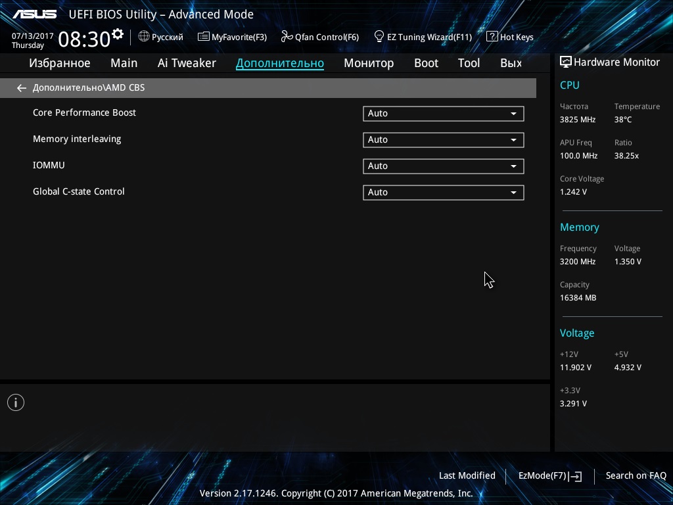Open the Монитор tab
The height and width of the screenshot is (505, 673).
tap(369, 63)
